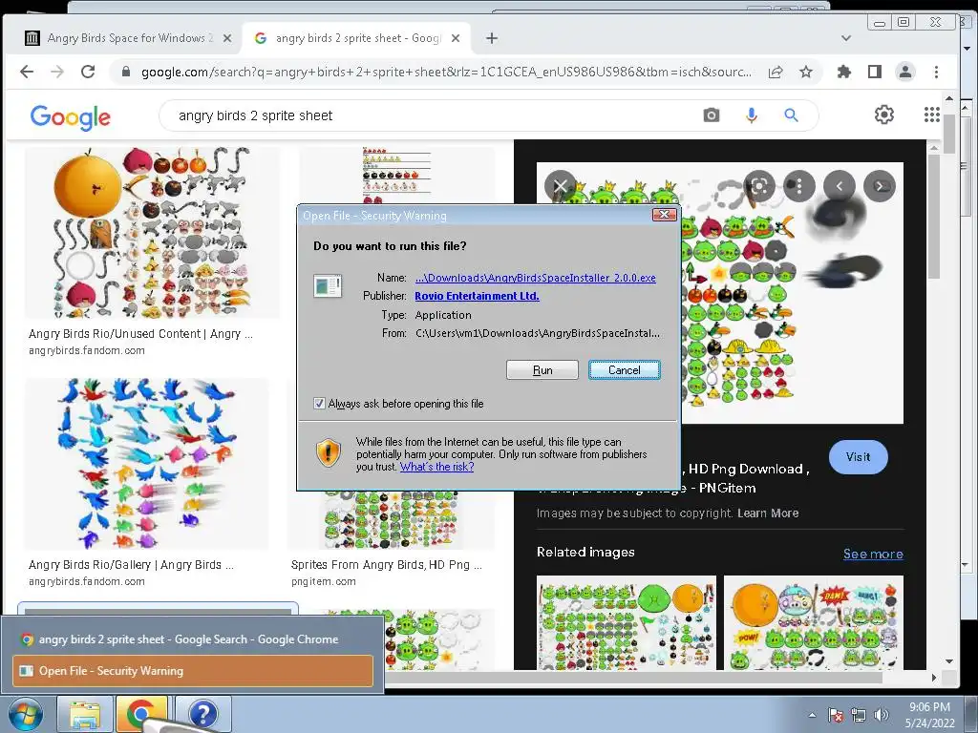The width and height of the screenshot is (978, 733).
Task: Go to the next image in preview
Action: [x=880, y=186]
